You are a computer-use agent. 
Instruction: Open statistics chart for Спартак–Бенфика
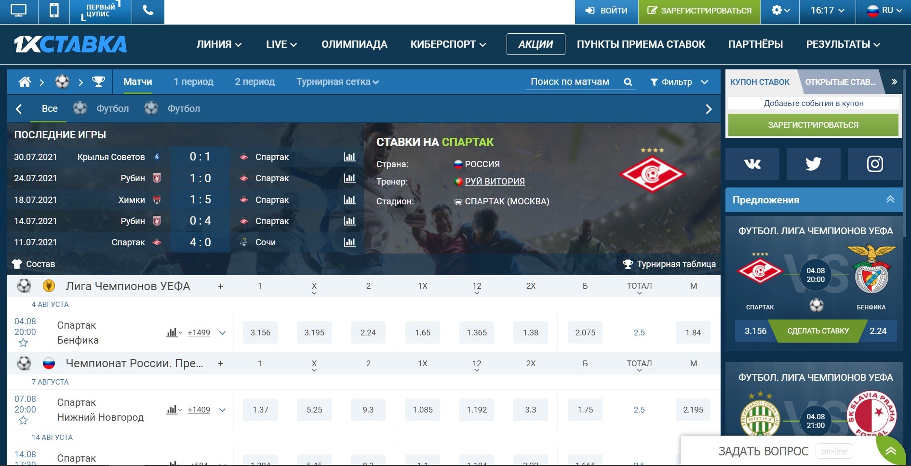174,333
